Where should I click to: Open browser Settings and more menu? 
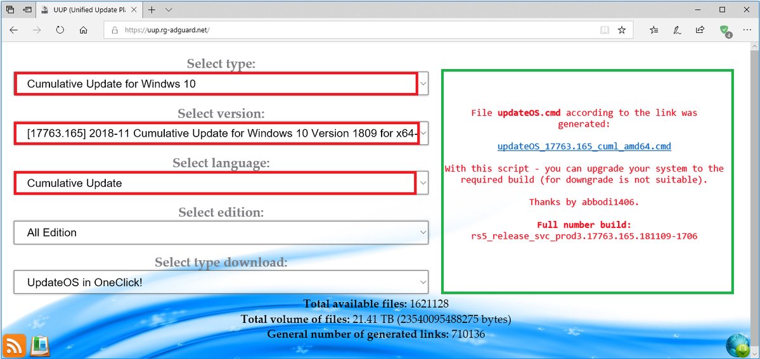click(747, 30)
